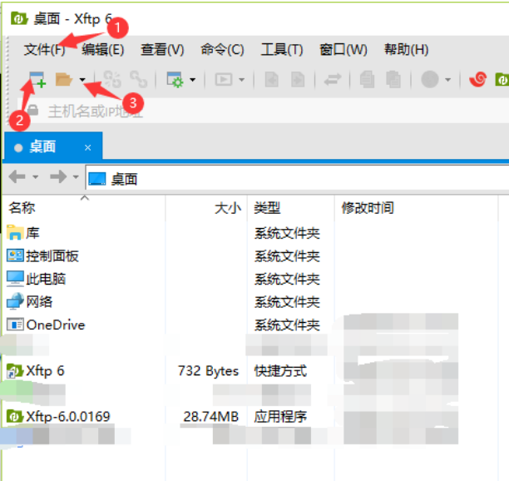509x481 pixels.
Task: Click the 应用程序 type cell
Action: [280, 416]
